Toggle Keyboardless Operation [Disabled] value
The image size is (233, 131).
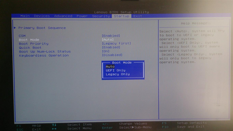[112, 55]
